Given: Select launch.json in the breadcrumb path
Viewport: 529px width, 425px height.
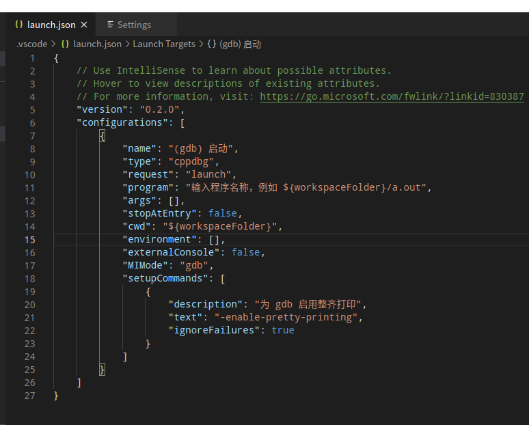Looking at the screenshot, I should click(x=97, y=44).
